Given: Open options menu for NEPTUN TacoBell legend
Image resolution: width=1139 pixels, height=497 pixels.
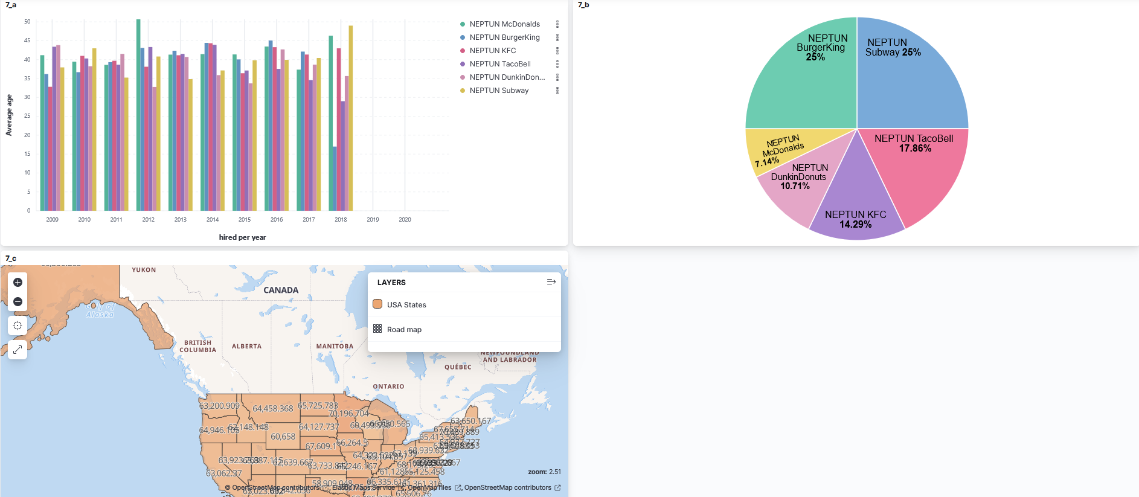Looking at the screenshot, I should coord(557,64).
